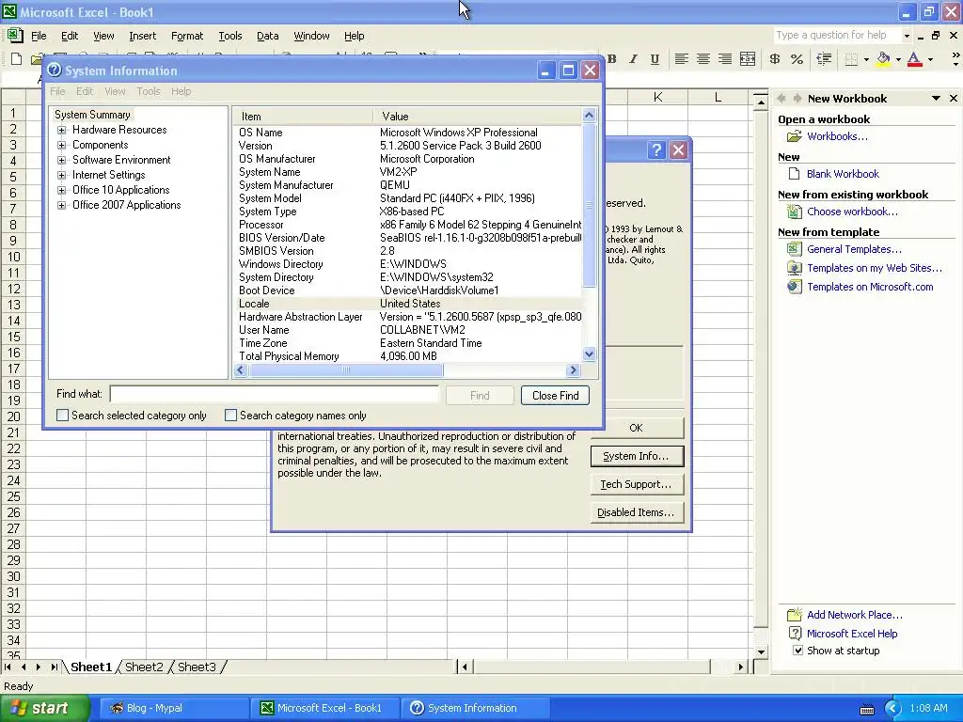The width and height of the screenshot is (963, 722).
Task: Open New Workbook task pane dropdown
Action: pos(936,98)
